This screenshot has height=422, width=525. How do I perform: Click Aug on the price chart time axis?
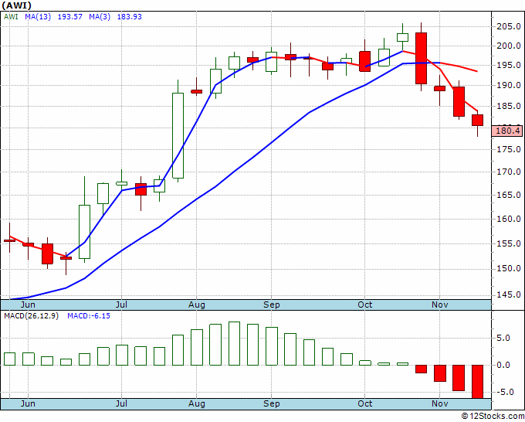(196, 305)
